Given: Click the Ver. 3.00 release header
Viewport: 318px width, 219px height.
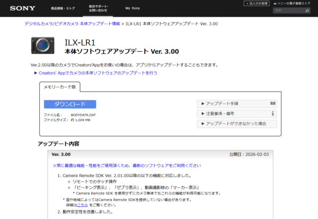Looking at the screenshot, I should pos(61,154).
